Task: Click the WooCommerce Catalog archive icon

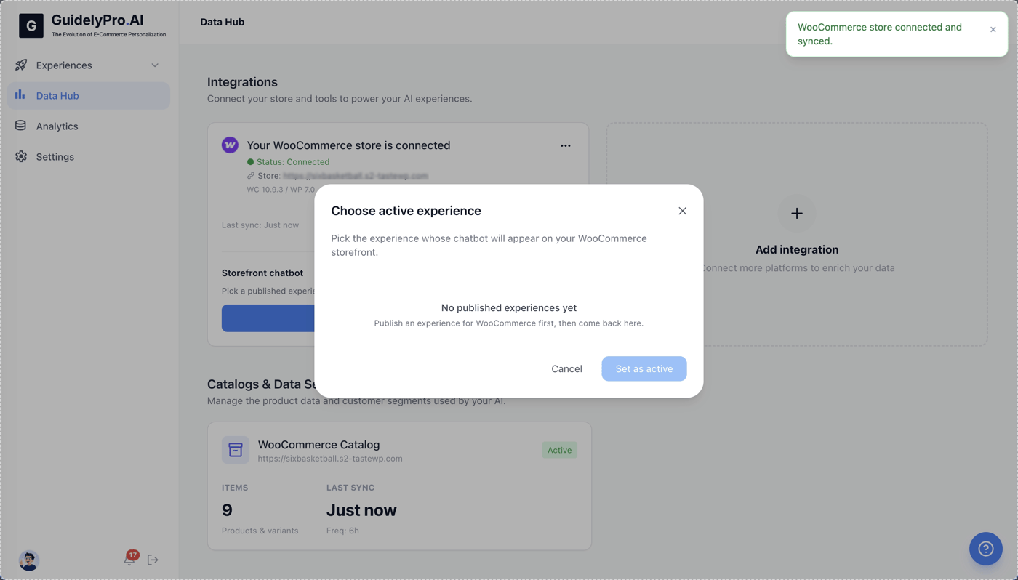Action: [236, 451]
